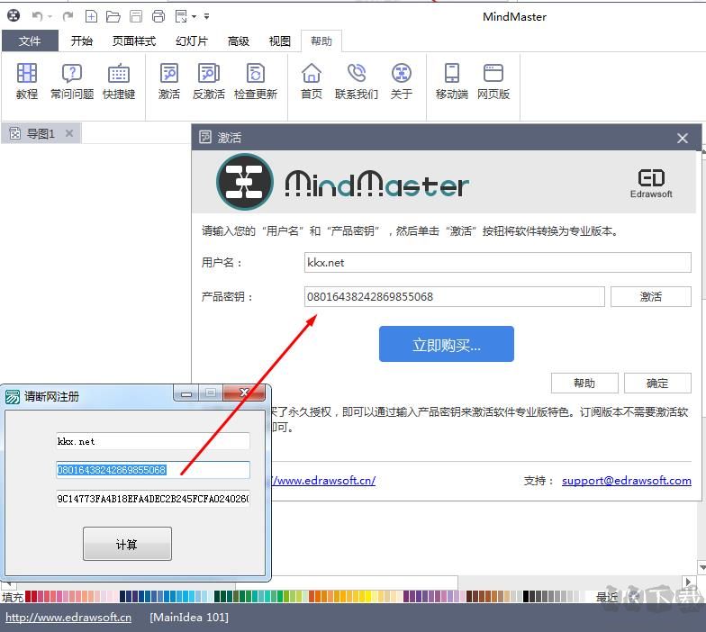
Task: Click the 帮助 button in dialog
Action: coord(584,384)
